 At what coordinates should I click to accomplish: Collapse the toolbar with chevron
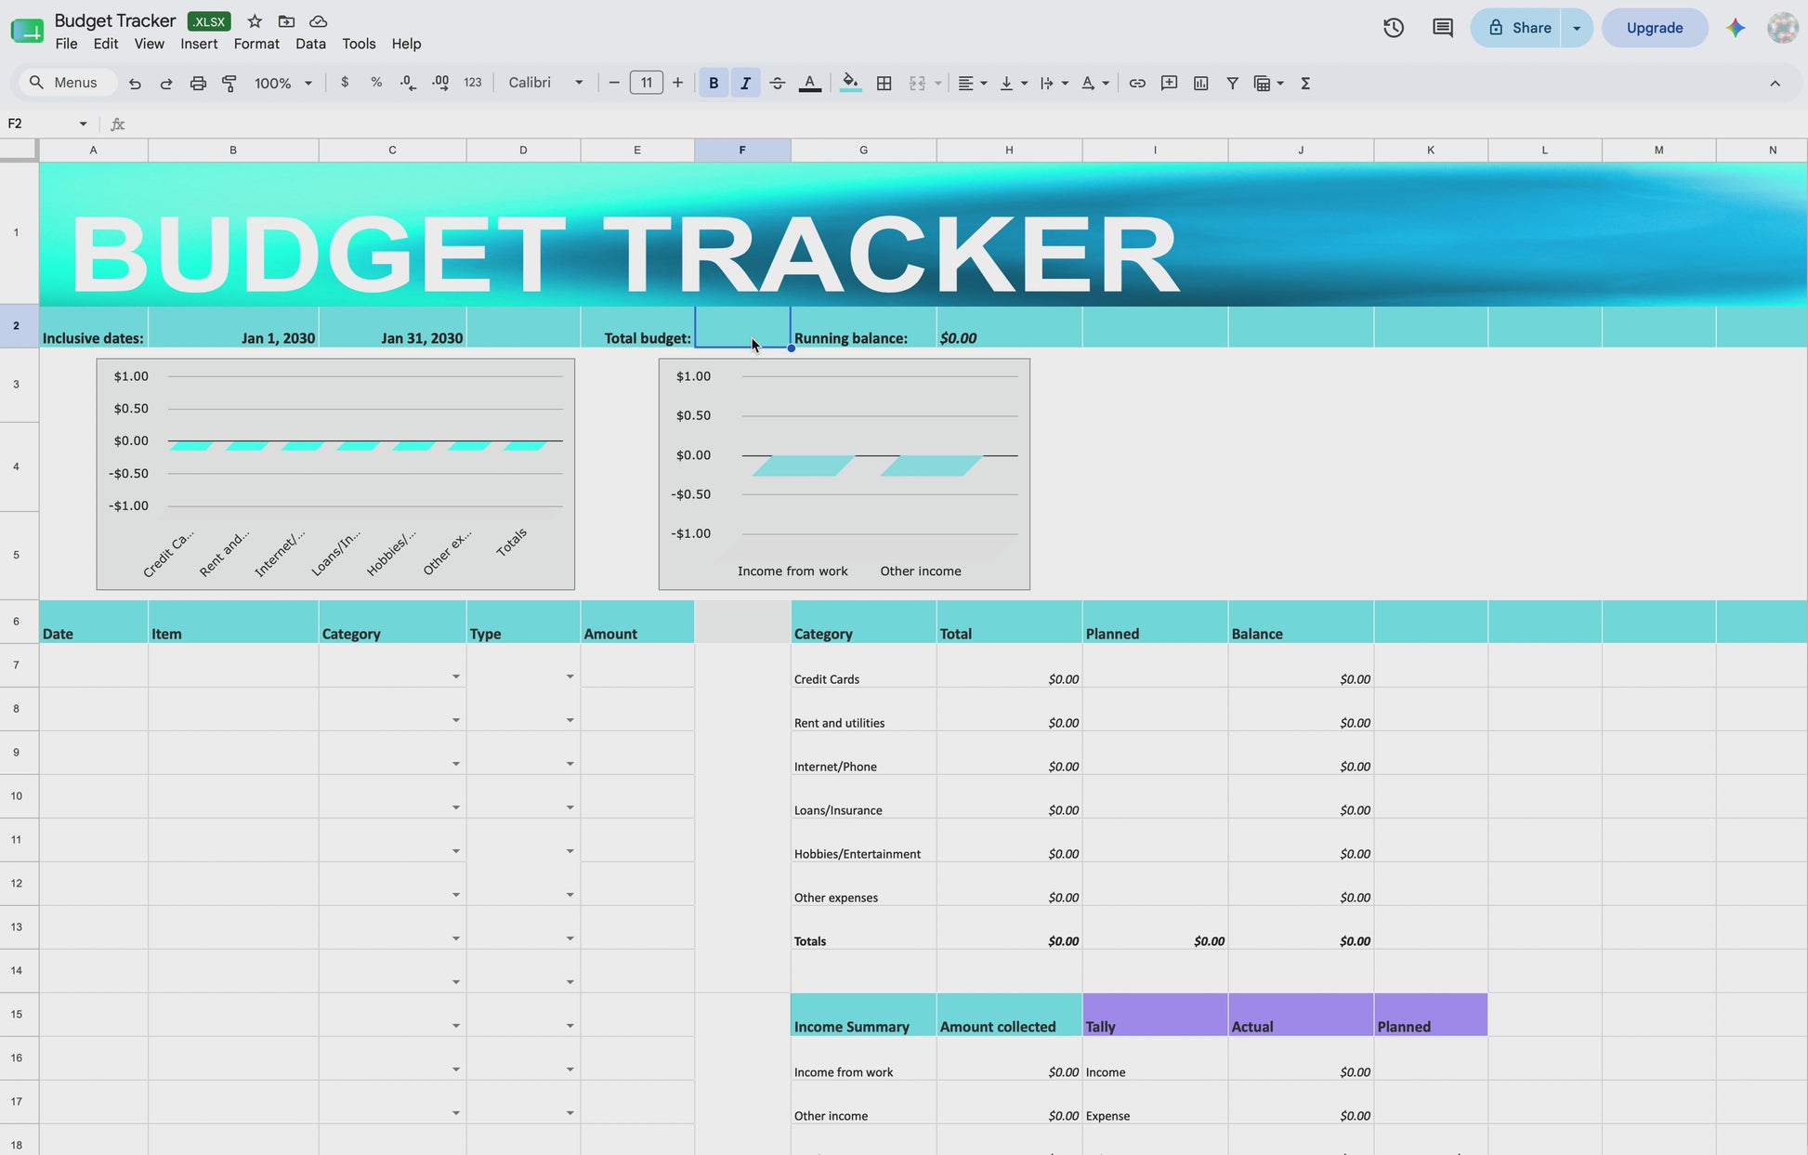coord(1775,83)
